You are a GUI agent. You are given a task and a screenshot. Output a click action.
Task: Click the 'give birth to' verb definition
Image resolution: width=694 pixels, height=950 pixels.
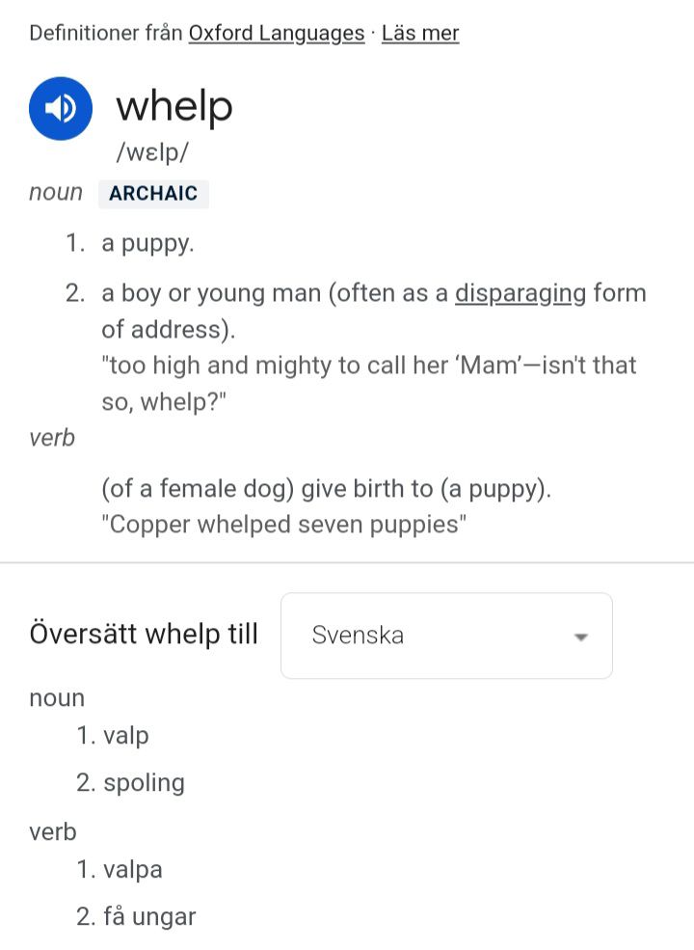326,489
